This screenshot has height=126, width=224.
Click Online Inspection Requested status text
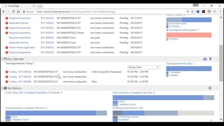point(106,72)
